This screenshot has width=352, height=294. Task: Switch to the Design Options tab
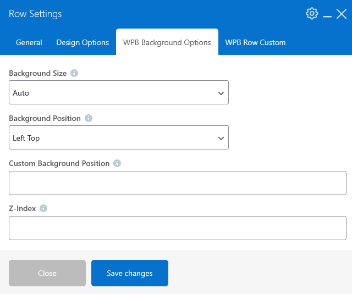coord(82,42)
